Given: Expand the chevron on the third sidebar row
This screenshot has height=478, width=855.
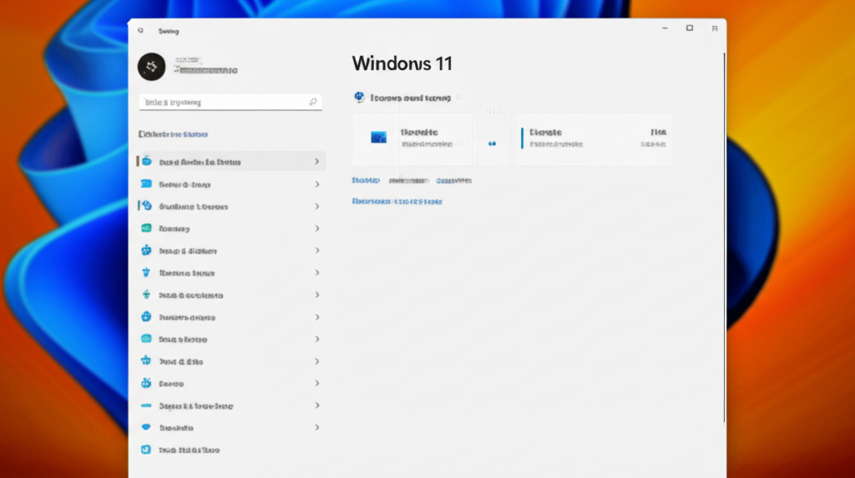Looking at the screenshot, I should 316,206.
